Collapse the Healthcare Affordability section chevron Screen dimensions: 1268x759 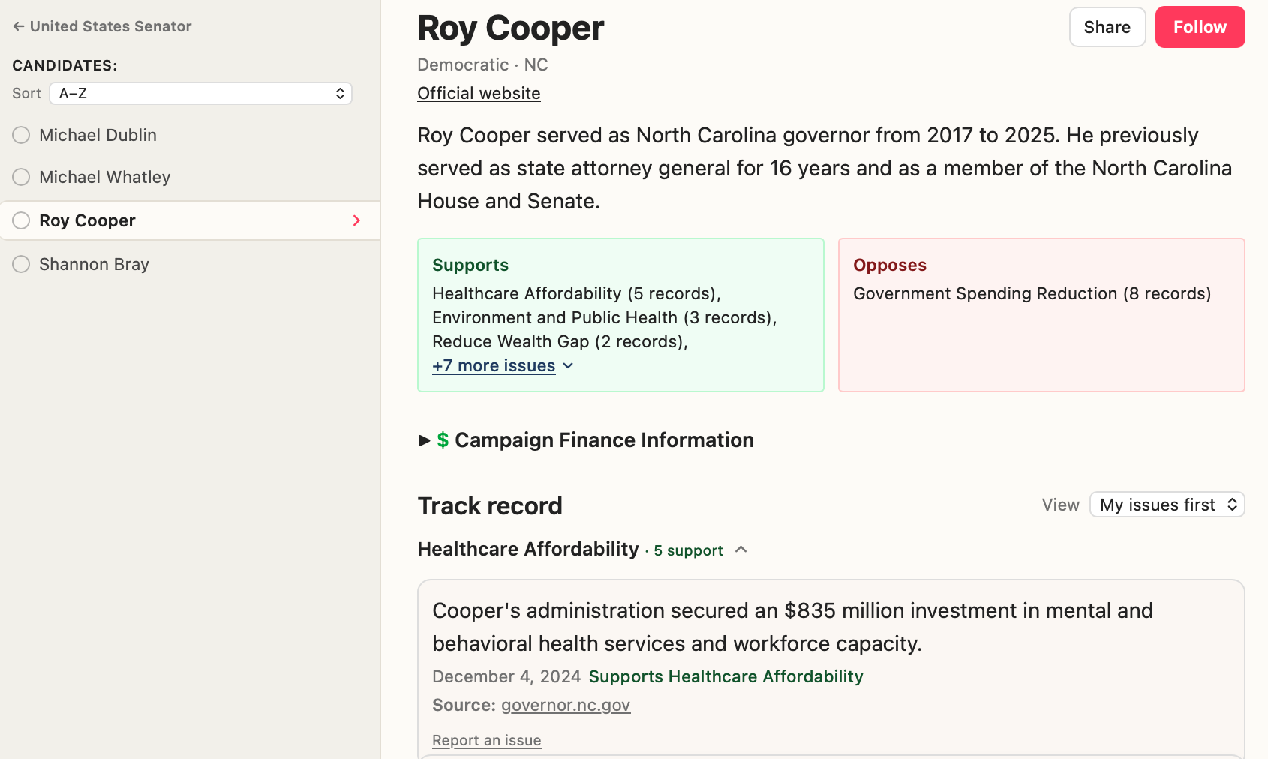pos(741,550)
